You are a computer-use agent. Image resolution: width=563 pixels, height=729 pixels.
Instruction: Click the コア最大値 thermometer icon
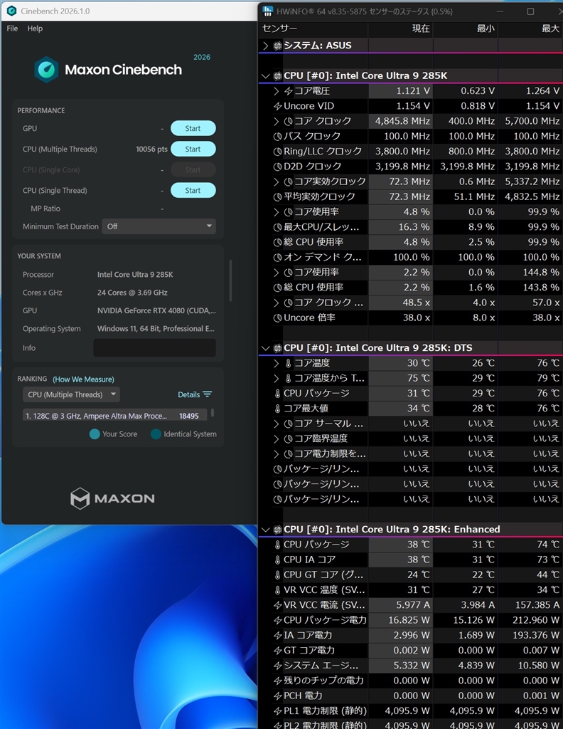point(277,409)
